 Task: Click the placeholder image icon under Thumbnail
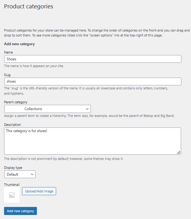[12, 195]
